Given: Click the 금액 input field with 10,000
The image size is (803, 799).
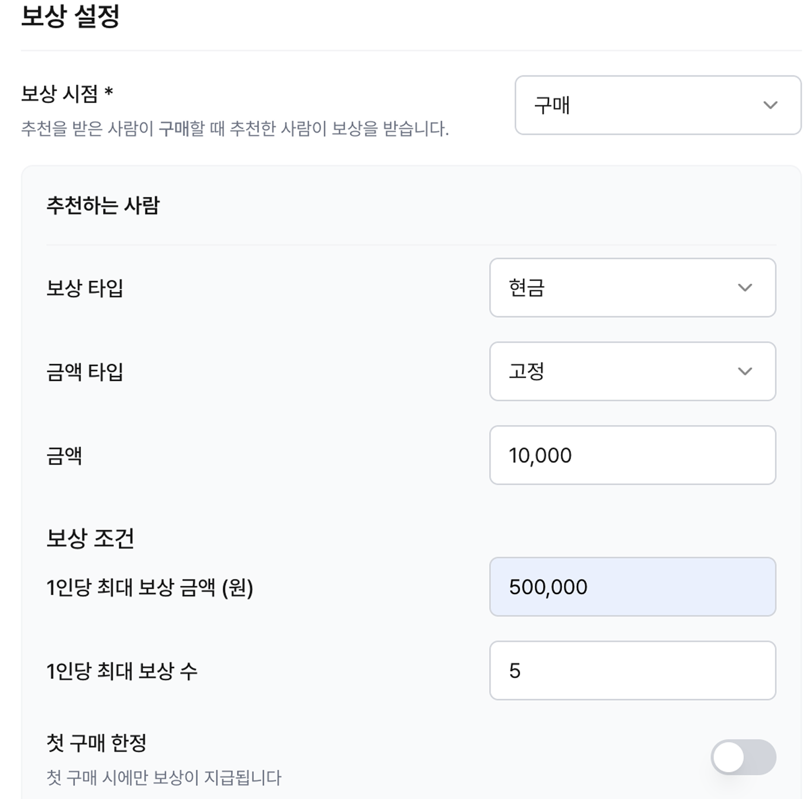Looking at the screenshot, I should coord(632,455).
